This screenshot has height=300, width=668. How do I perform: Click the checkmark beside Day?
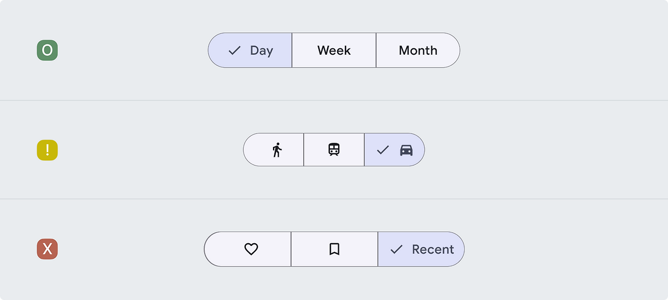[x=235, y=51]
